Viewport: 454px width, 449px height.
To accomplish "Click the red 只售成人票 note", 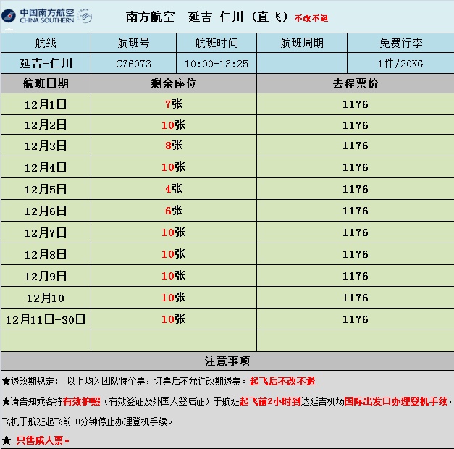I will coord(43,440).
